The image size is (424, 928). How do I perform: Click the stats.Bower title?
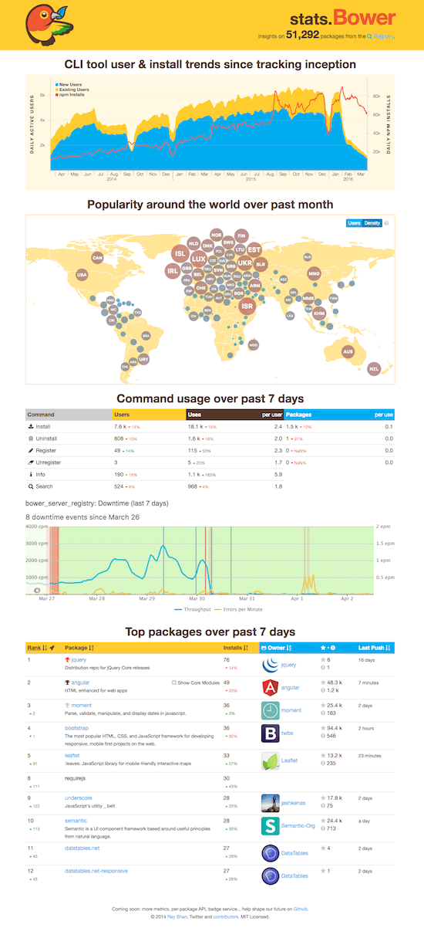[343, 18]
